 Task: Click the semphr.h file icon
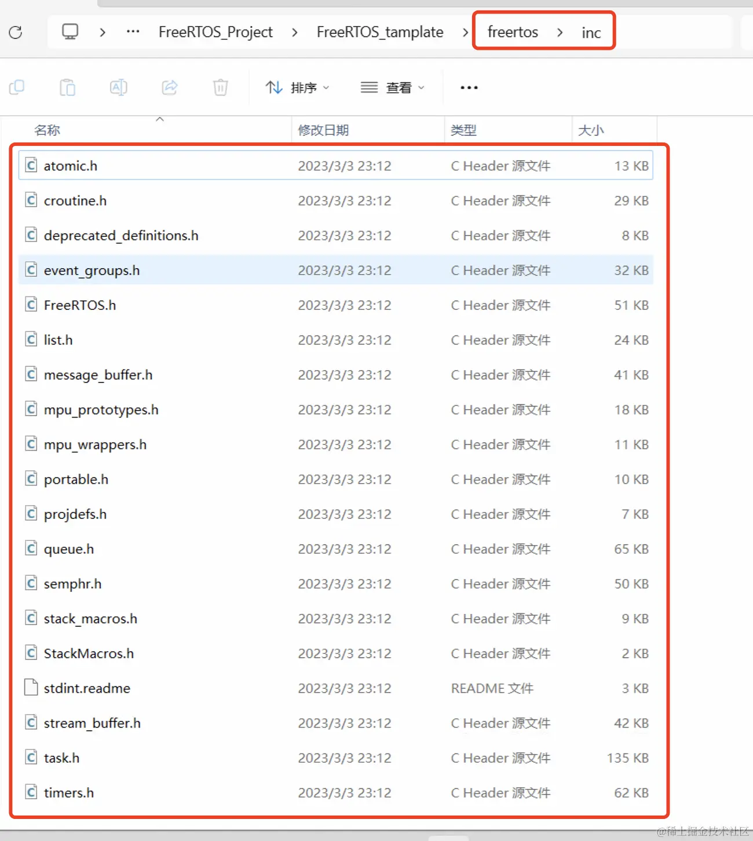31,583
